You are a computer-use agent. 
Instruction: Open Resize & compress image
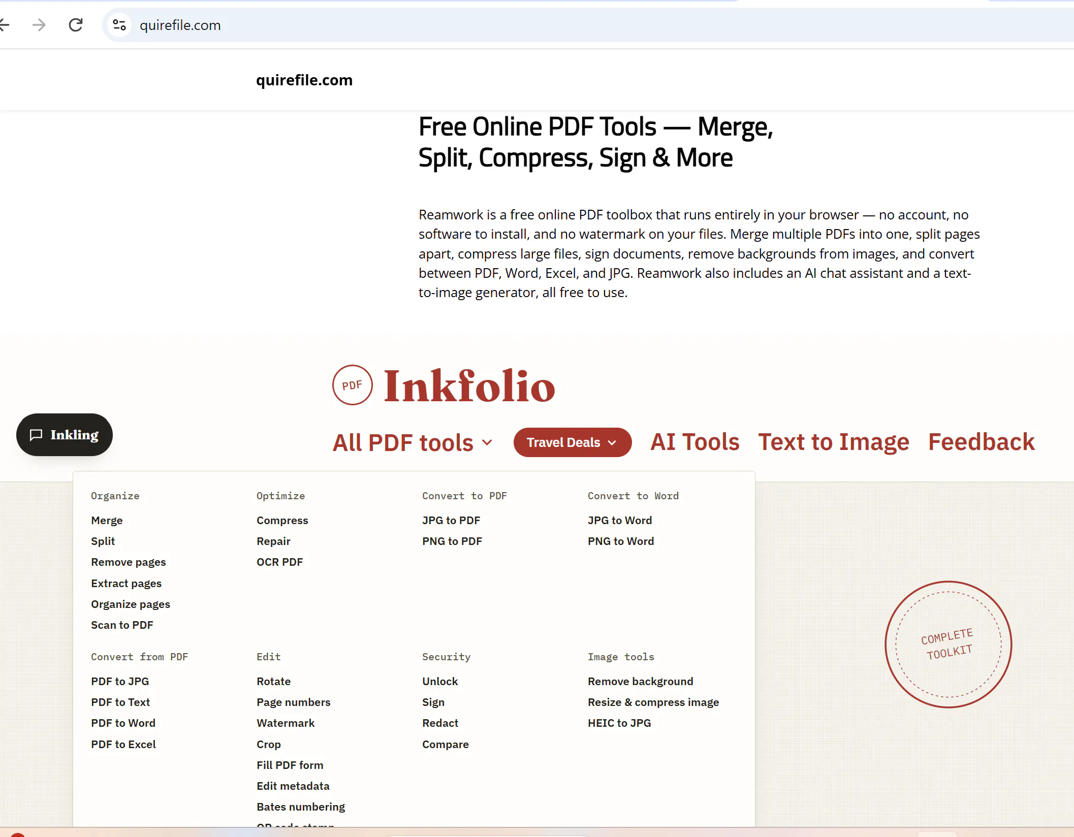653,702
